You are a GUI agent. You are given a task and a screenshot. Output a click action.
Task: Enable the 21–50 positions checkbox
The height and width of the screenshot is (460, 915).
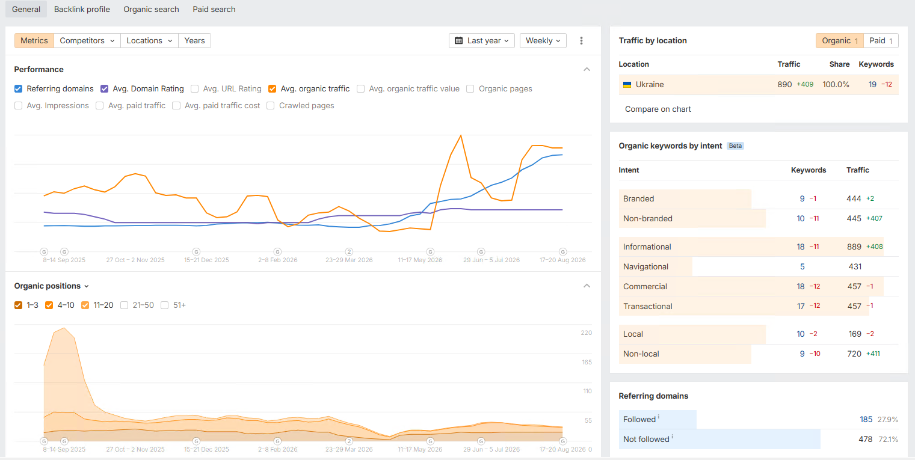(125, 305)
